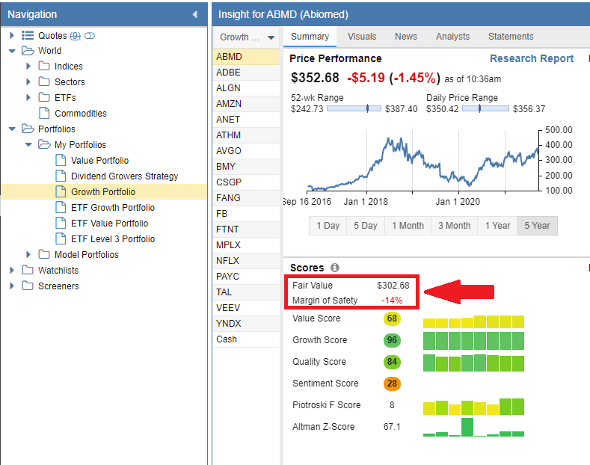The image size is (590, 465).
Task: Select ETF Level 3 Portfolio
Action: click(113, 239)
